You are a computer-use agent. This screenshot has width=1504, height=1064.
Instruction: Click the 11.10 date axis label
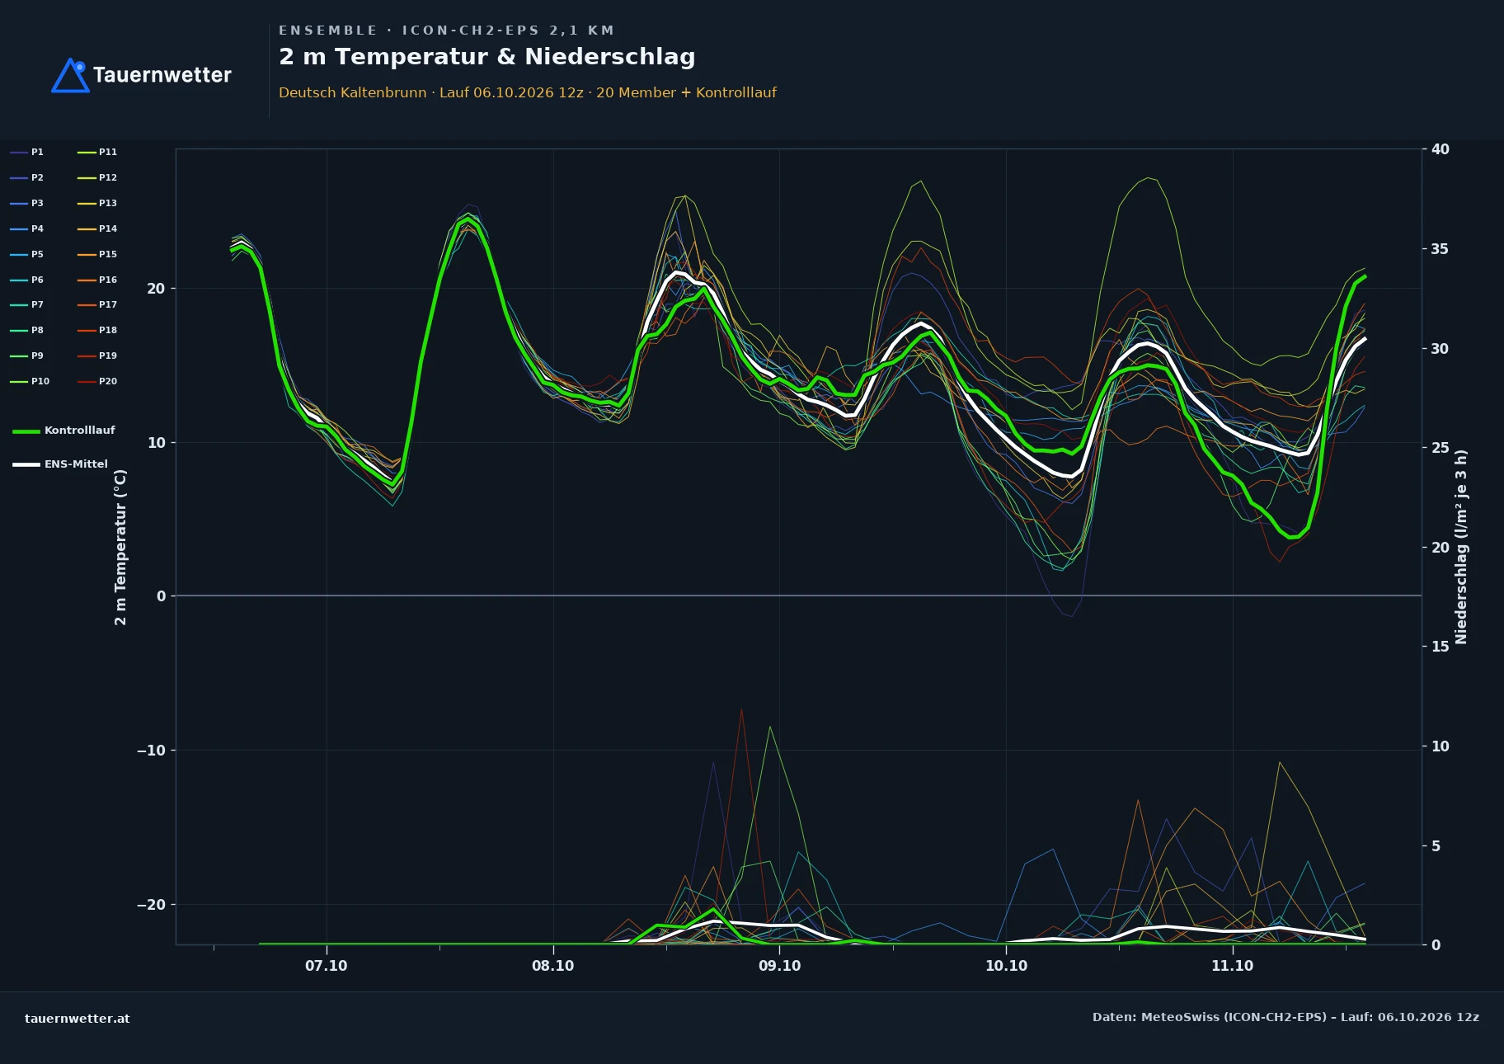point(1232,966)
